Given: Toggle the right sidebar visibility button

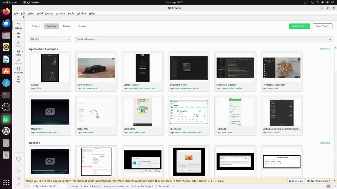Looking at the screenshot, I should pyautogui.click(x=334, y=186).
